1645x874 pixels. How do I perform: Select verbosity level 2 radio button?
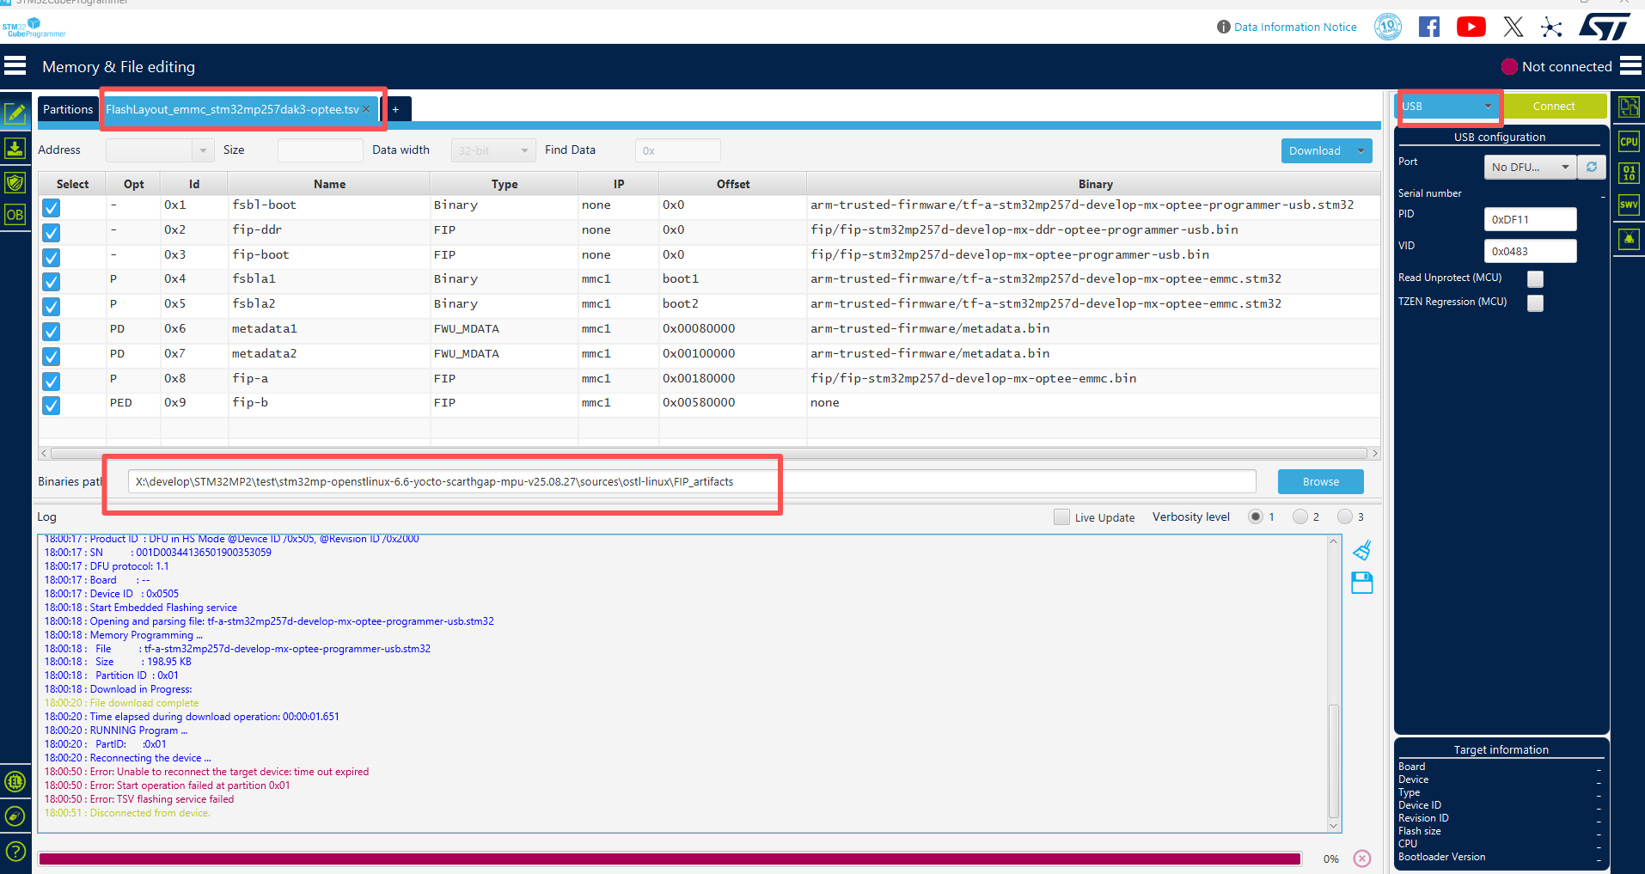(x=1300, y=516)
